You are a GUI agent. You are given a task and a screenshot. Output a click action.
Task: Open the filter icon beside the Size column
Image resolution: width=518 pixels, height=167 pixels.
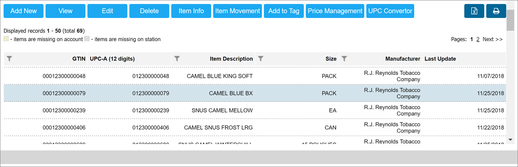point(261,59)
